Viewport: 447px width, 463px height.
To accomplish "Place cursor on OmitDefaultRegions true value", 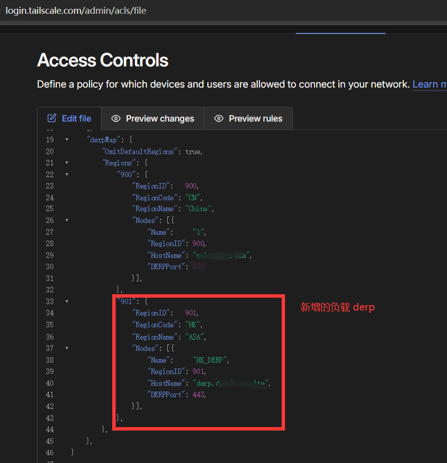I will click(x=193, y=152).
